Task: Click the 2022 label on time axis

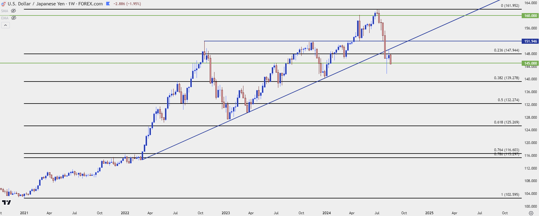Action: coord(125,213)
